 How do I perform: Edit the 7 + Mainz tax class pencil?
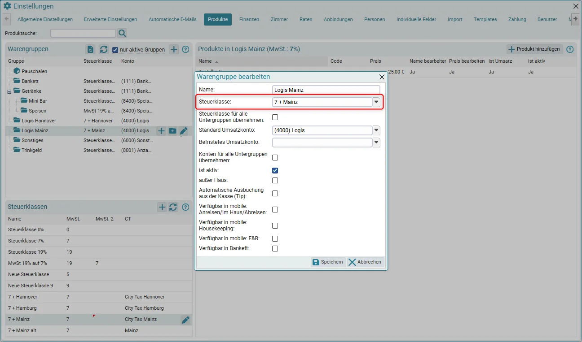pyautogui.click(x=185, y=320)
